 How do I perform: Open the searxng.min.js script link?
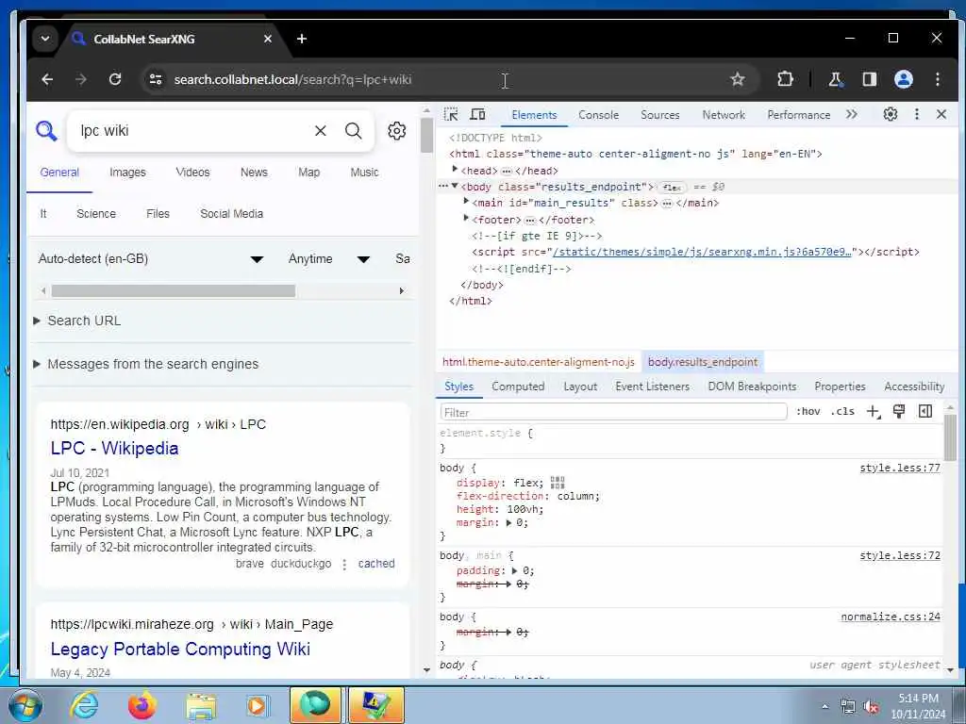click(x=702, y=252)
